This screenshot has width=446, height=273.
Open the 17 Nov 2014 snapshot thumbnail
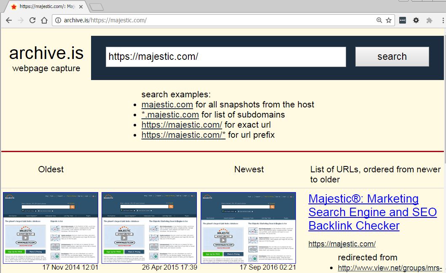point(51,228)
